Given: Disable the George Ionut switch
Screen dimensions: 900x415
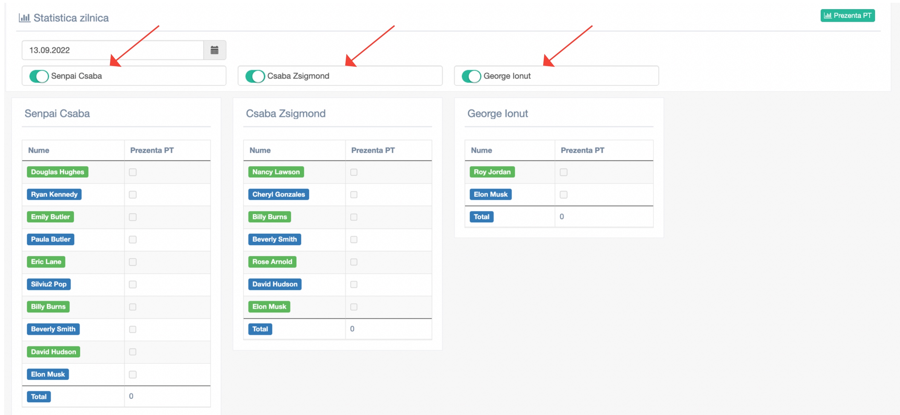Looking at the screenshot, I should coord(471,76).
